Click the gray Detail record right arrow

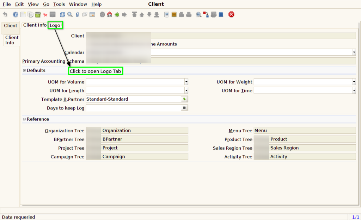124,14
